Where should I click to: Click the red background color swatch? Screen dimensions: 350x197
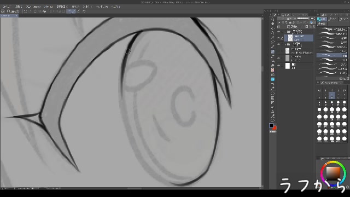click(x=275, y=128)
